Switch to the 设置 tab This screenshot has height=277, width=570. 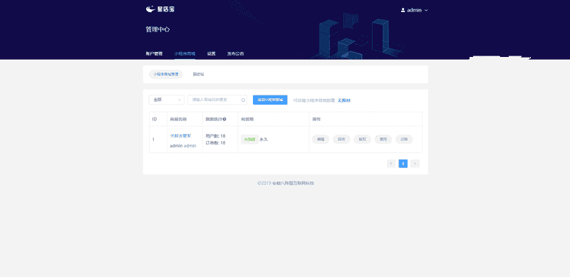point(211,53)
